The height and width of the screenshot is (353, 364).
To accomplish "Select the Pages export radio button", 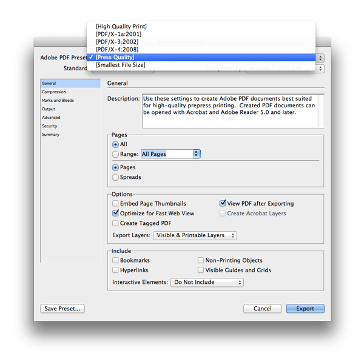I will tap(115, 167).
